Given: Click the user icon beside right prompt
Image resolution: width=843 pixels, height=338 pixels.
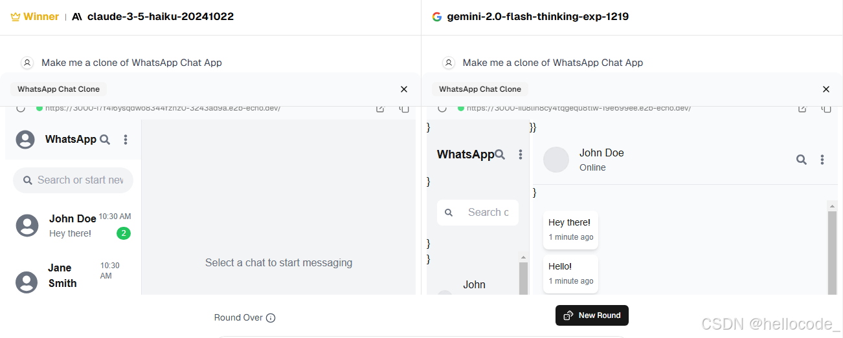Looking at the screenshot, I should click(448, 63).
